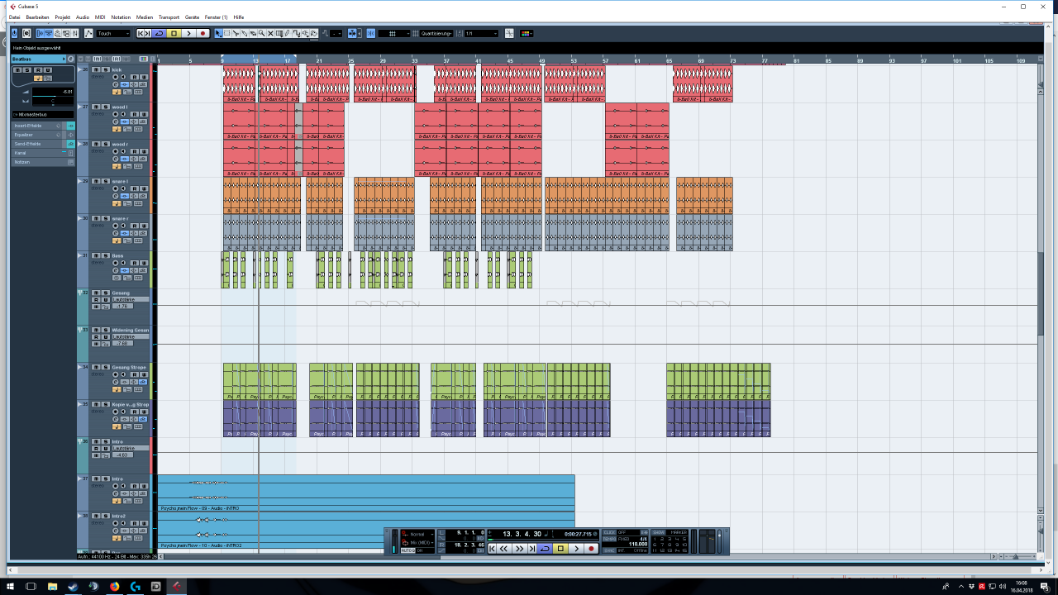Image resolution: width=1058 pixels, height=595 pixels.
Task: Toggle the toolbar Cycle loop button
Action: (x=159, y=33)
